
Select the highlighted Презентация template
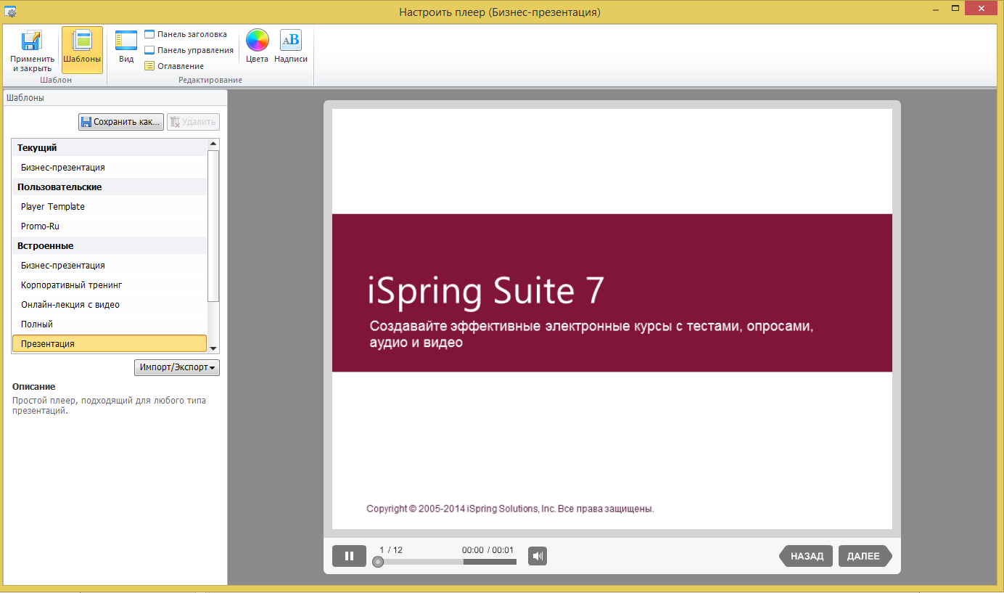click(110, 344)
